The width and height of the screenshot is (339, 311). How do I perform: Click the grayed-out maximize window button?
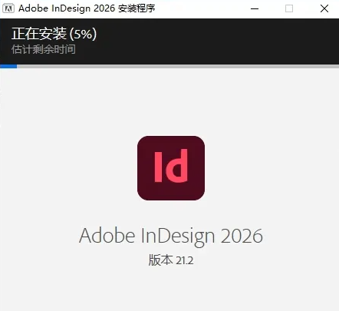(289, 8)
